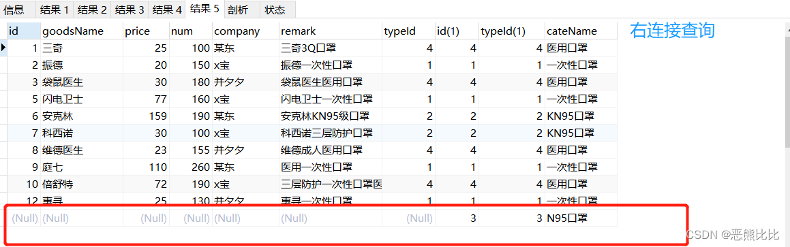Click the id(1) column header
790x247 pixels.
(x=457, y=31)
